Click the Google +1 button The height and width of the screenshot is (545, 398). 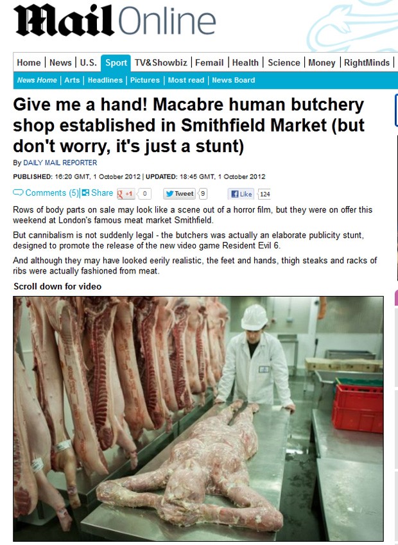[126, 194]
